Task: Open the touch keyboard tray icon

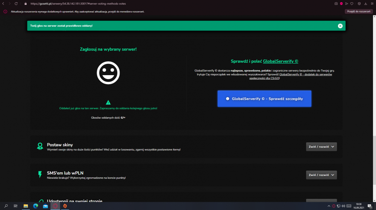Action: pyautogui.click(x=349, y=206)
